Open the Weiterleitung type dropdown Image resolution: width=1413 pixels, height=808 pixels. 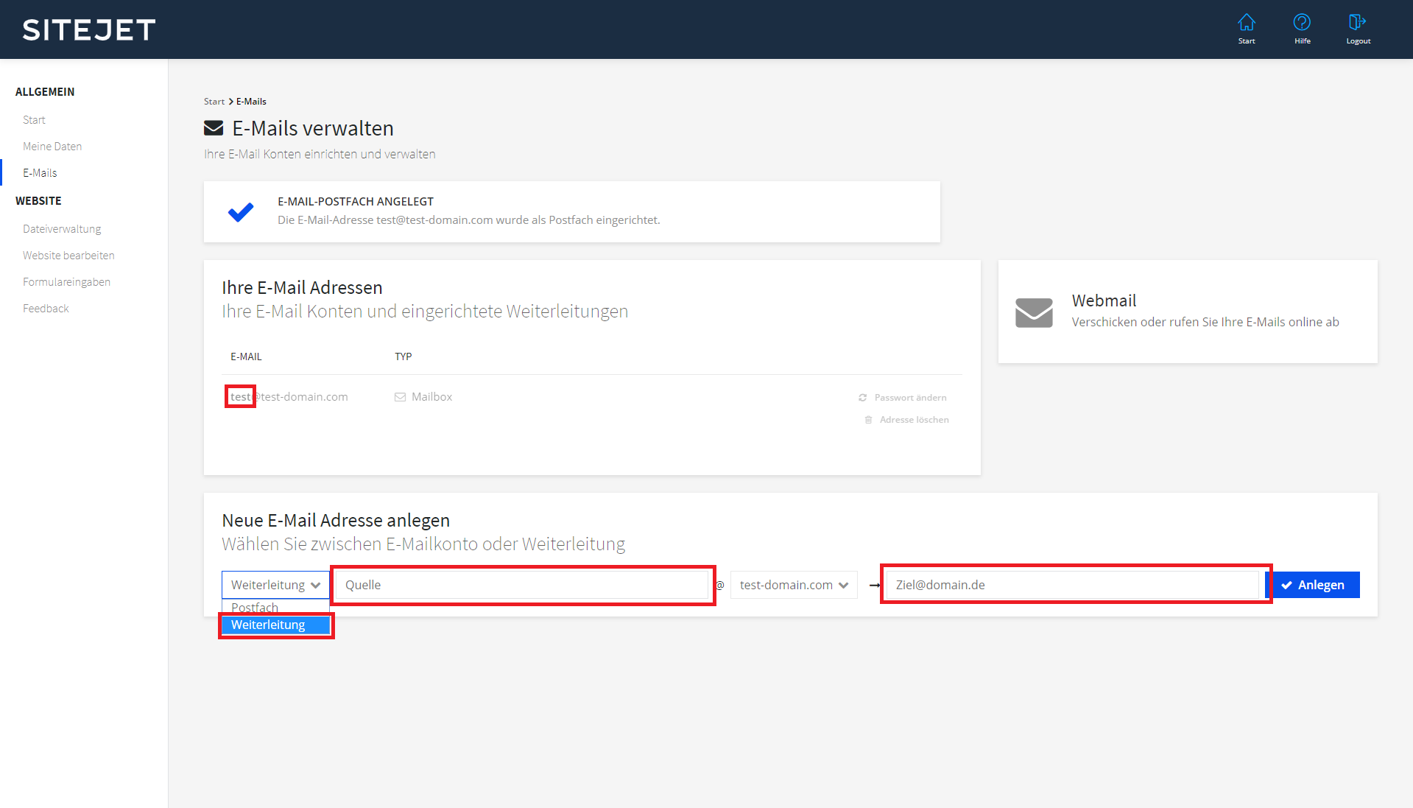[x=275, y=585]
